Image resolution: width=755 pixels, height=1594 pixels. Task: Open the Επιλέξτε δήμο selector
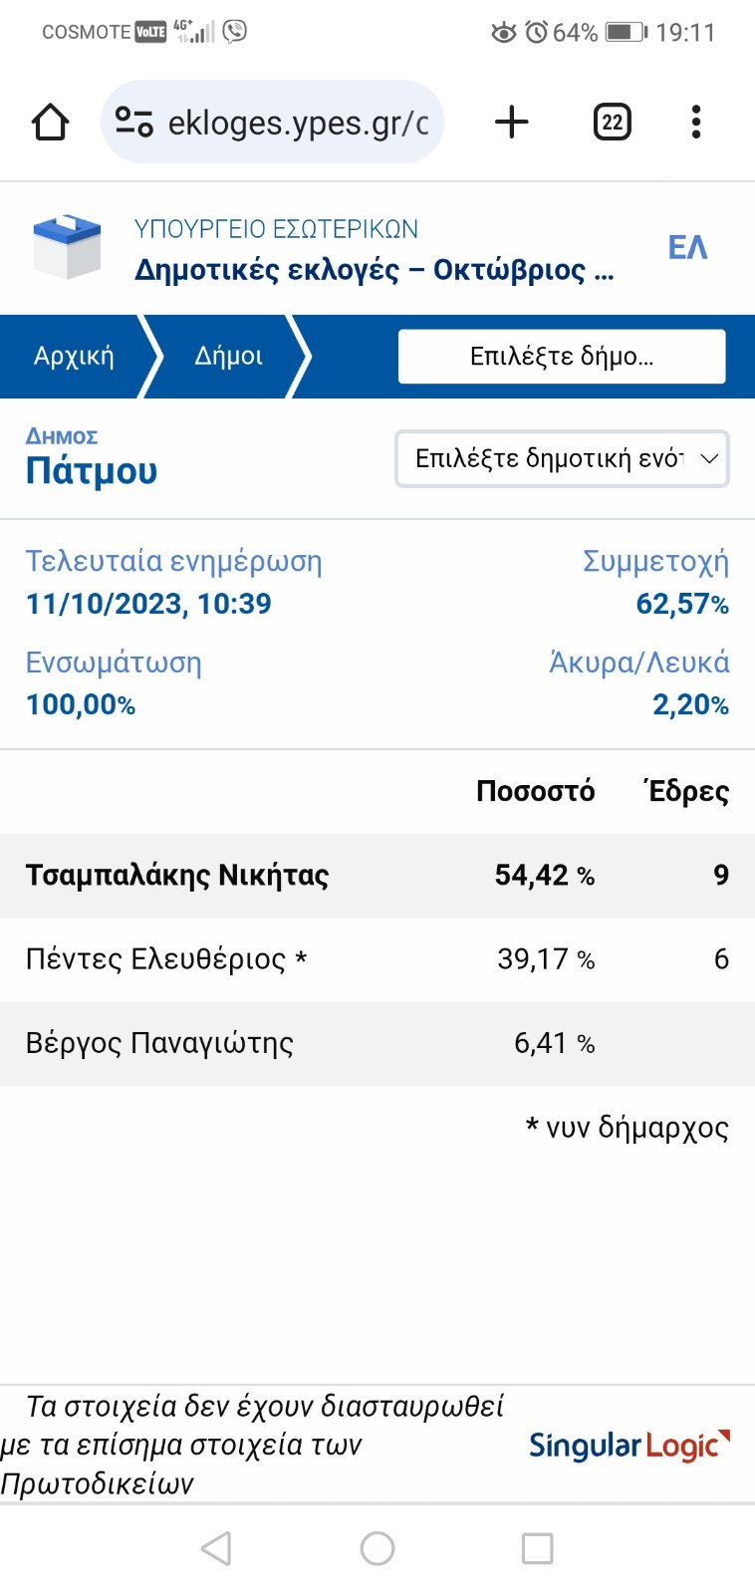(x=562, y=357)
